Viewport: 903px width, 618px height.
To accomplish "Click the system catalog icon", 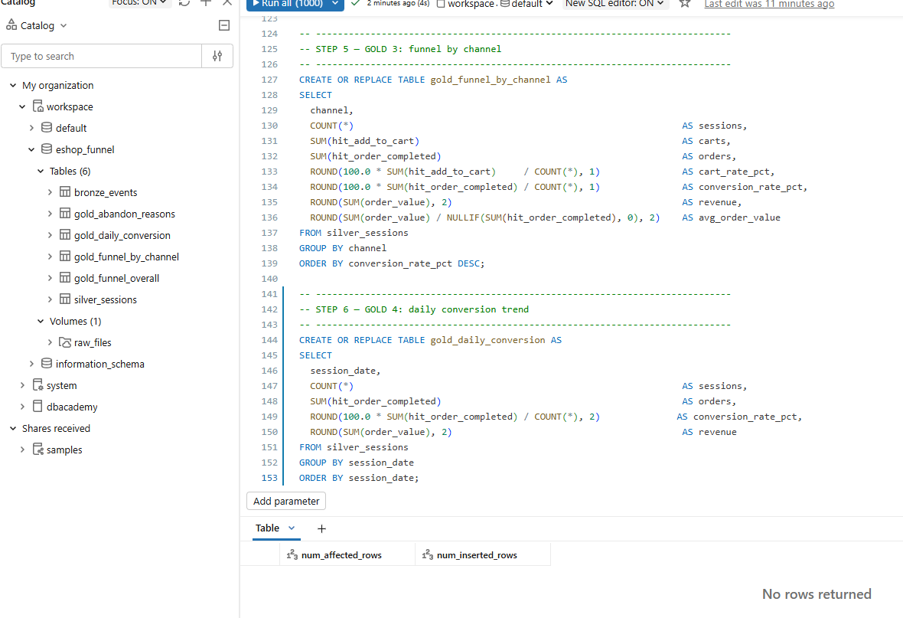I will (38, 384).
